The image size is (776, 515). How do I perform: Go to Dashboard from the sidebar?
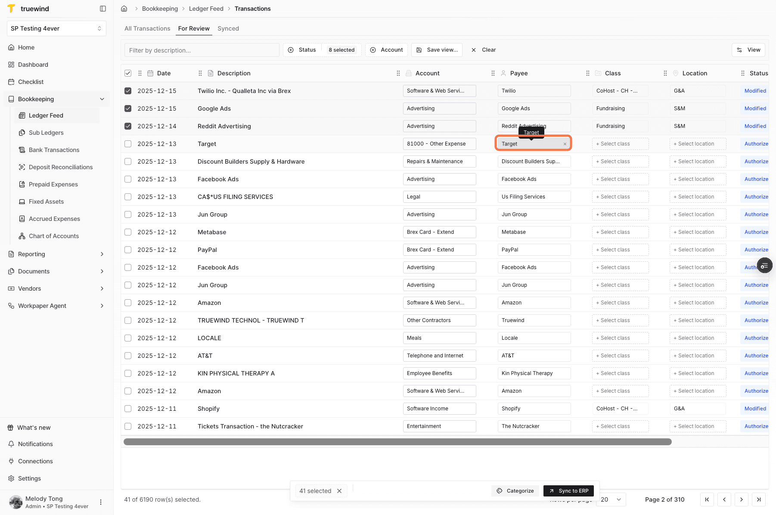point(33,65)
